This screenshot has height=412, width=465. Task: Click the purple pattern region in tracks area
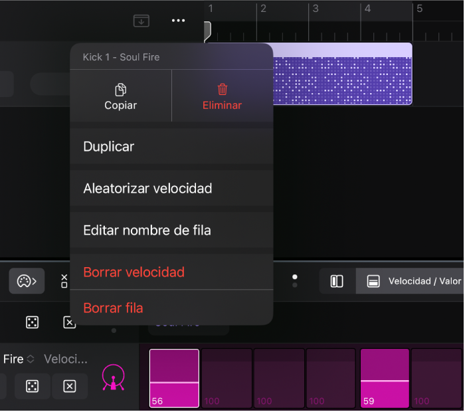click(x=342, y=74)
